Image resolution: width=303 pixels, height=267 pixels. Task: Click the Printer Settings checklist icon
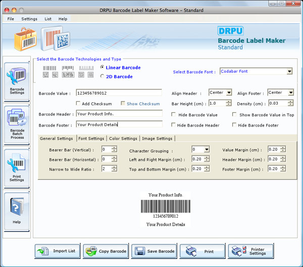[239, 251]
